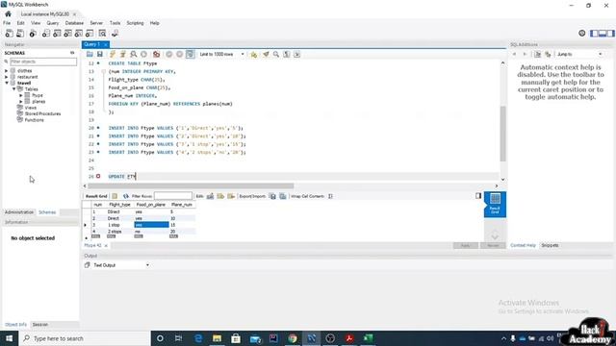This screenshot has width=616, height=346.
Task: Stop query execution icon
Action: point(143,54)
